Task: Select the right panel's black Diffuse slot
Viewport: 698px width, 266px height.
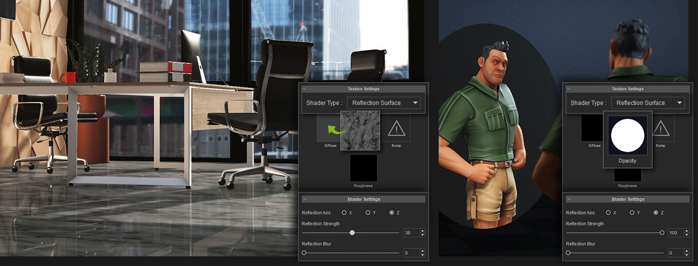Action: [x=591, y=129]
